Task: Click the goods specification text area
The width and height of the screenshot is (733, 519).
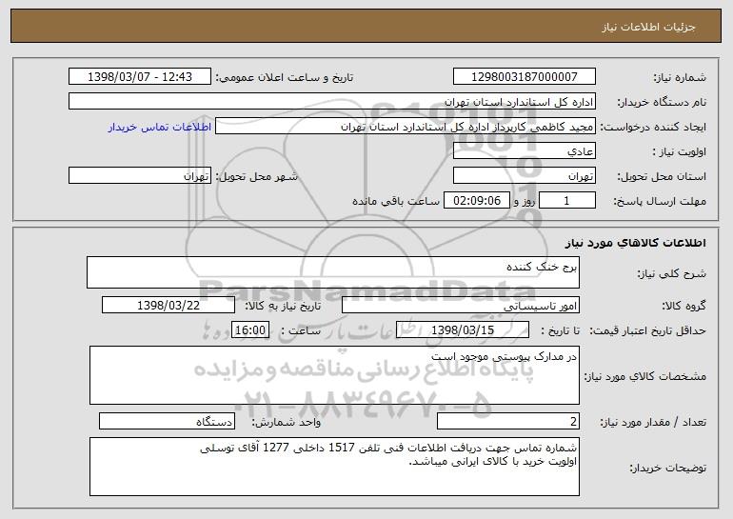Action: (334, 375)
